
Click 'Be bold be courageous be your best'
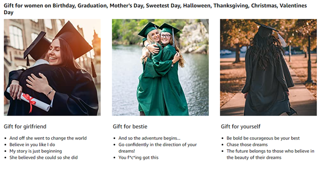pos(263,138)
